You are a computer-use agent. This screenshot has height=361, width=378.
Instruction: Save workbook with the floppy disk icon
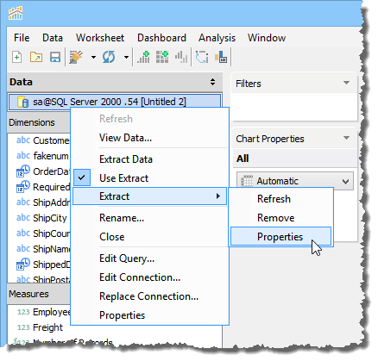coord(55,57)
